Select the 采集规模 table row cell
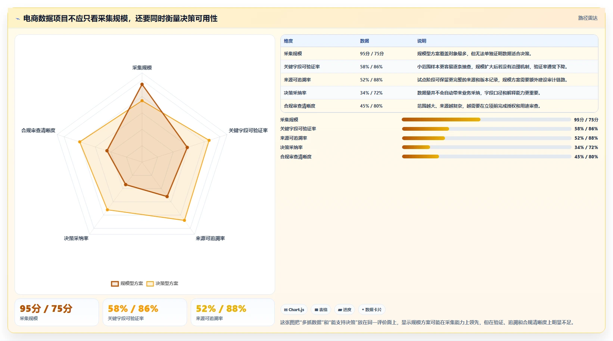This screenshot has width=613, height=341. pos(293,54)
